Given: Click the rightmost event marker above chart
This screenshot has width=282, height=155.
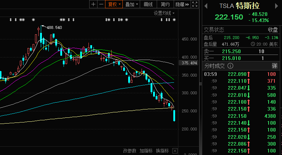Looking at the screenshot, I should pos(174,20).
